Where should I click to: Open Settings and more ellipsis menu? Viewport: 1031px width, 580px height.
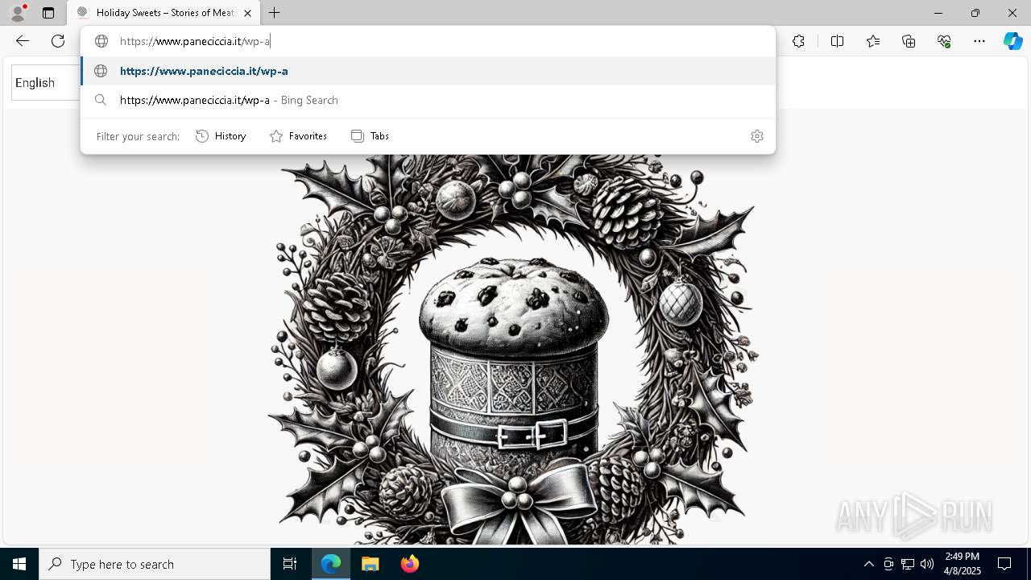pos(979,41)
